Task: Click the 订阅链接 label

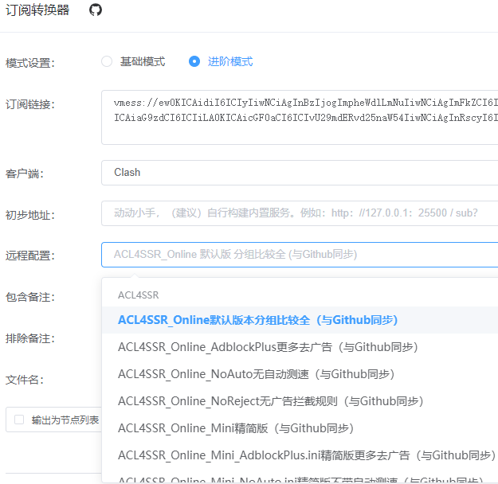Action: pyautogui.click(x=30, y=104)
